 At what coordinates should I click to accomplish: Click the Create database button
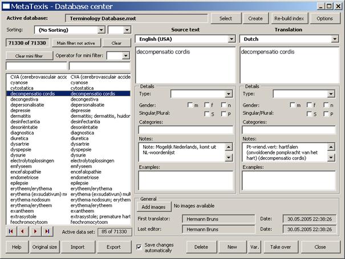tap(255, 18)
